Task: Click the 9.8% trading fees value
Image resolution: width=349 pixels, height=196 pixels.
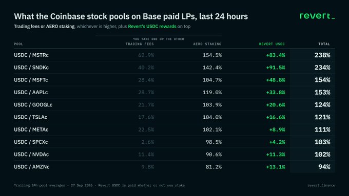Action: click(x=148, y=167)
